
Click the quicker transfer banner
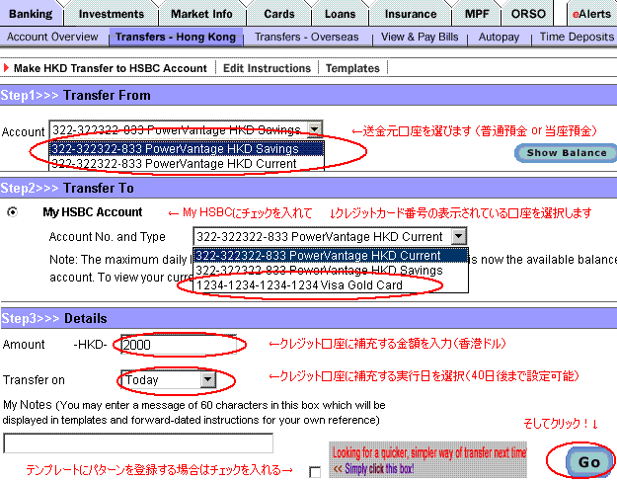pos(427,459)
